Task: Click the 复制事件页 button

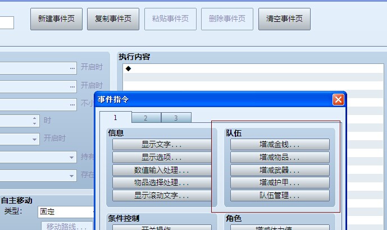Action: (113, 19)
